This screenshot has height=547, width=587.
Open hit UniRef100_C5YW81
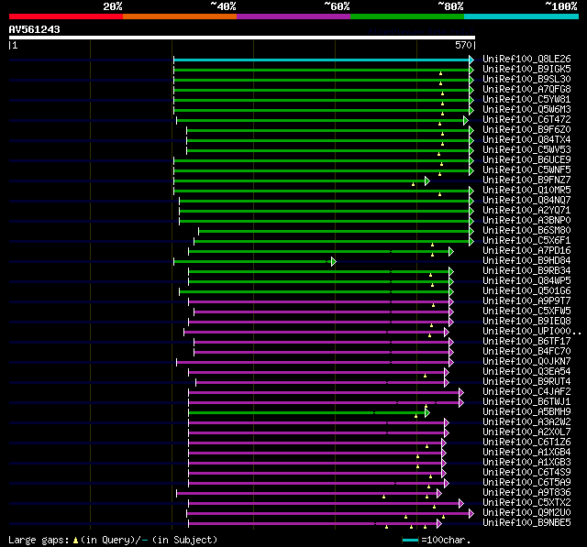pyautogui.click(x=526, y=100)
